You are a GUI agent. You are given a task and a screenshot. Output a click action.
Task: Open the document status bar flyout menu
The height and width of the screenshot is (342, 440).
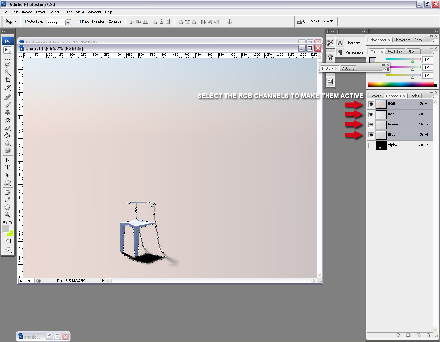pyautogui.click(x=103, y=280)
